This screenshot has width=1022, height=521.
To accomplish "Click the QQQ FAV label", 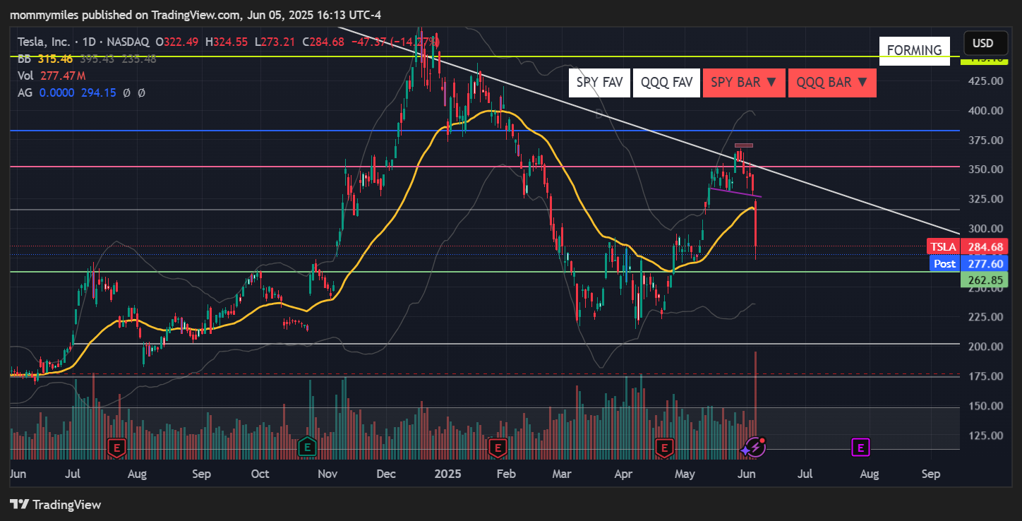I will [666, 83].
